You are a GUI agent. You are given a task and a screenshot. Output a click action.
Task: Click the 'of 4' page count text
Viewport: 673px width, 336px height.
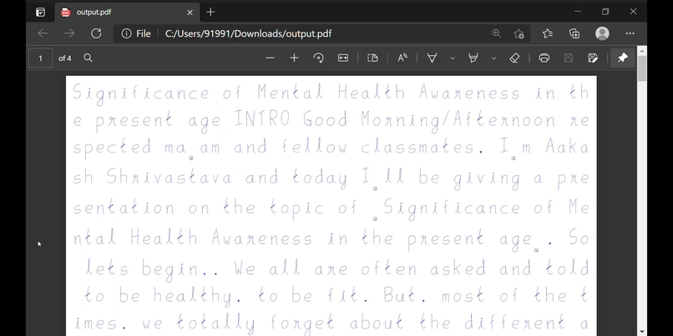click(x=65, y=58)
